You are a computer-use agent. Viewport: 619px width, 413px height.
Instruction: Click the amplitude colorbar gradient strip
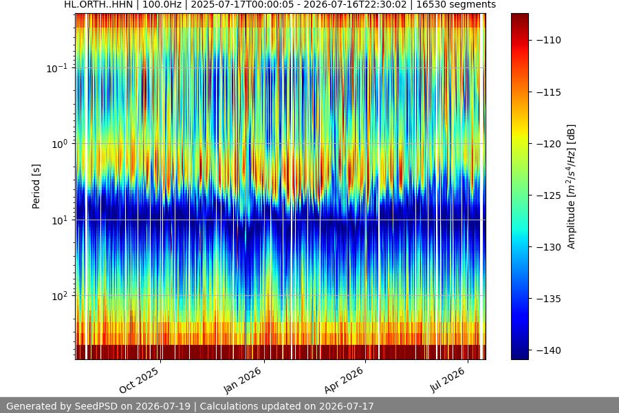coord(519,187)
